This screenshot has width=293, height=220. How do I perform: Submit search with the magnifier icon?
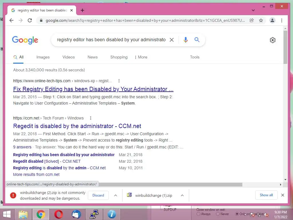tap(197, 40)
